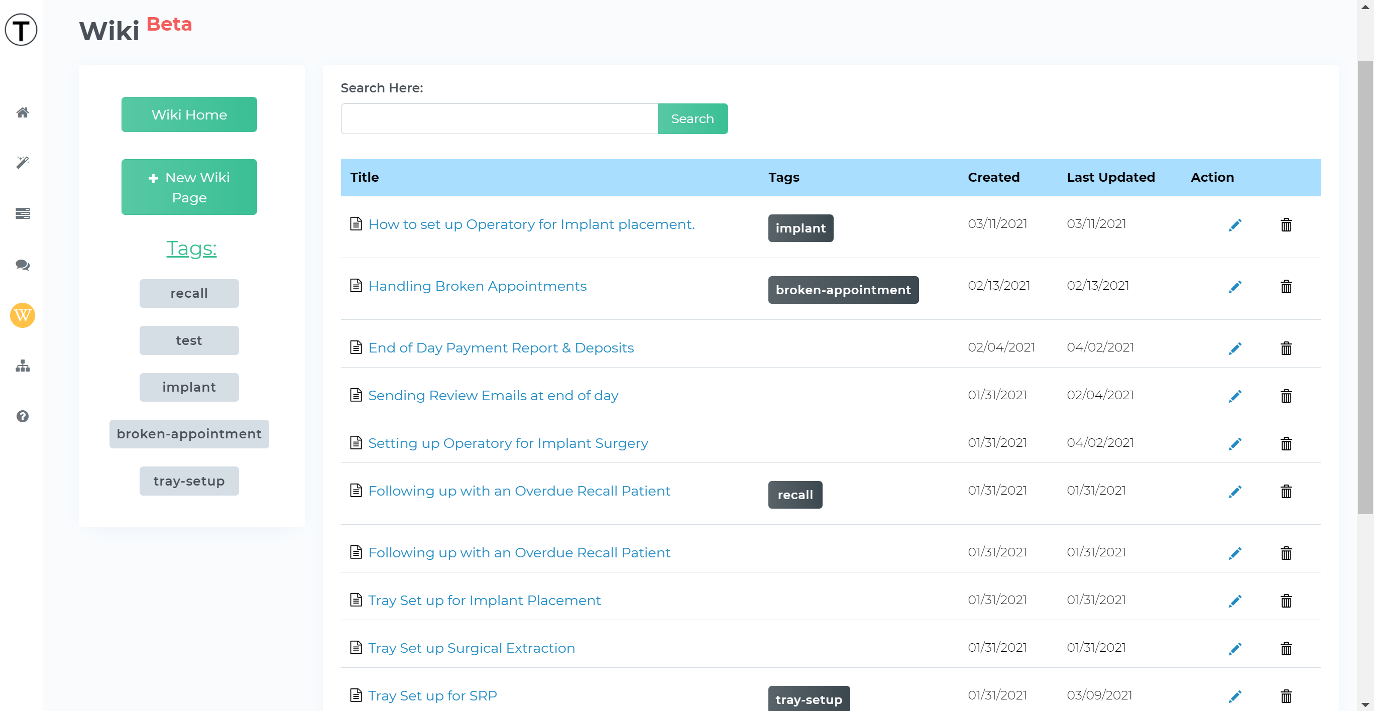Open the org chart sidebar icon
The height and width of the screenshot is (711, 1374).
pyautogui.click(x=23, y=366)
